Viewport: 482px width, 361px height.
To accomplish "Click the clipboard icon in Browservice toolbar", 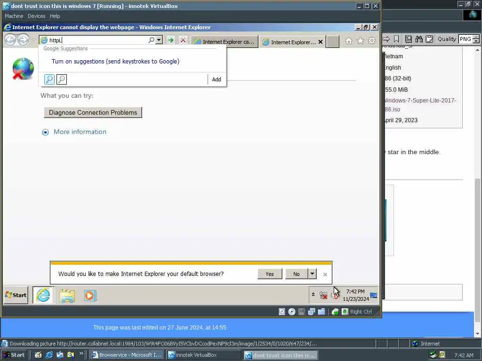I will click(x=429, y=39).
